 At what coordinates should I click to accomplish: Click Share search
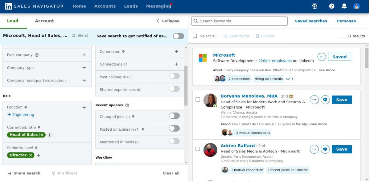[x=24, y=173]
